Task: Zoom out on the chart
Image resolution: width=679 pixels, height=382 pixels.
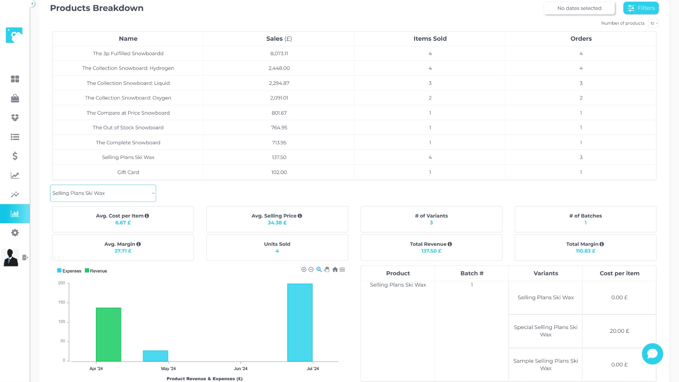Action: coord(311,270)
